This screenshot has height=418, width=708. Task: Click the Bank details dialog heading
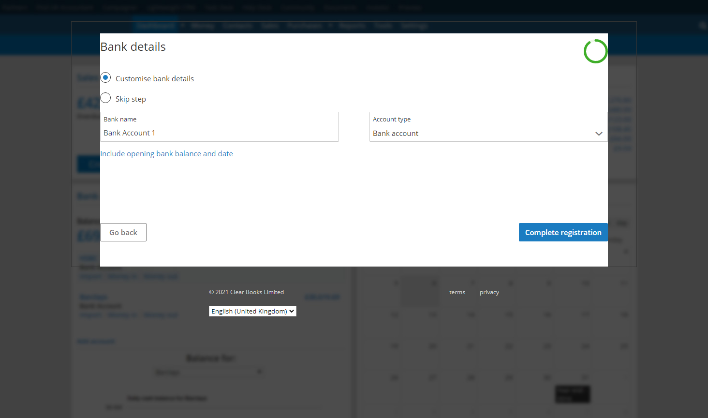click(133, 47)
